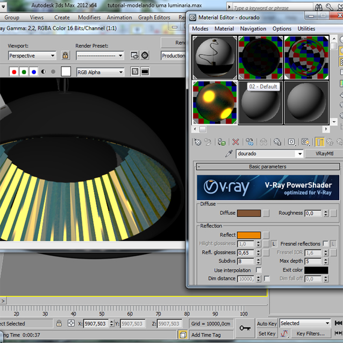343x343 pixels.
Task: Click the Set Key button
Action: (267, 333)
